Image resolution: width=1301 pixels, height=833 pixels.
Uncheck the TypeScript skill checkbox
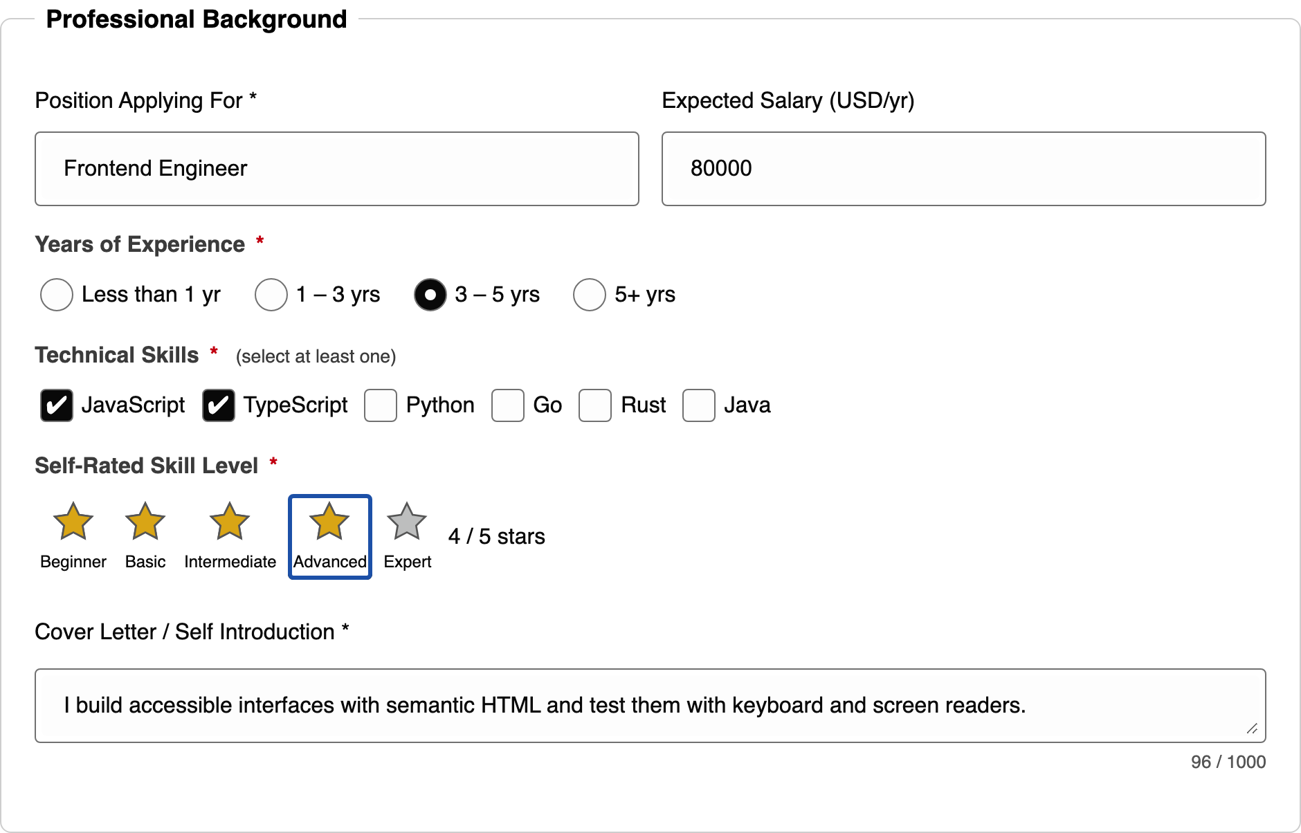[x=219, y=405]
